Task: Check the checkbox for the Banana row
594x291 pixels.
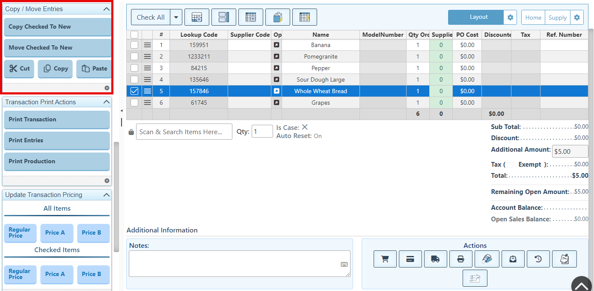Action: (134, 45)
